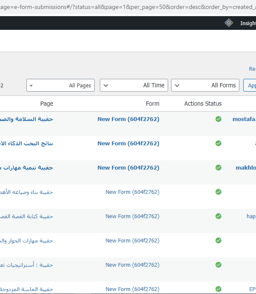The image size is (256, 294).
Task: Open the makhlo submission email link
Action: click(246, 167)
